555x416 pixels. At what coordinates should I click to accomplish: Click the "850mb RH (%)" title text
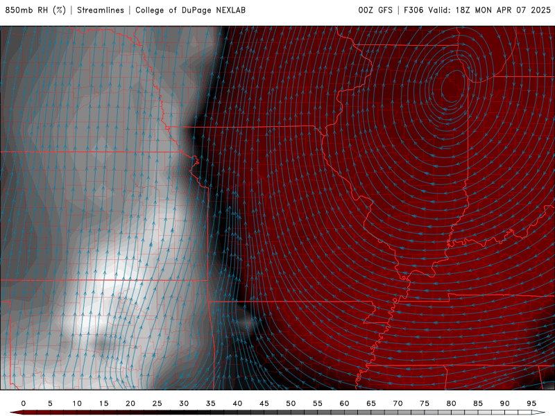point(35,10)
